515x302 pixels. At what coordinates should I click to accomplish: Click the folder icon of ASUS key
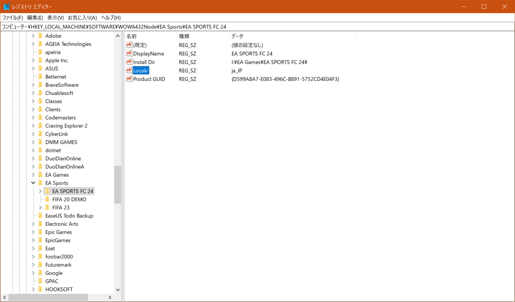40,69
